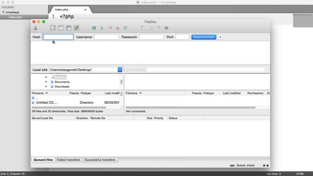Image resolution: width=313 pixels, height=176 pixels.
Task: Click the remote file list horizontal scrollbar
Action: pyautogui.click(x=191, y=108)
